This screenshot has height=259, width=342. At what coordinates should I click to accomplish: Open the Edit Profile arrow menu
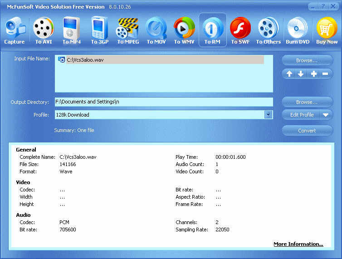pos(326,115)
